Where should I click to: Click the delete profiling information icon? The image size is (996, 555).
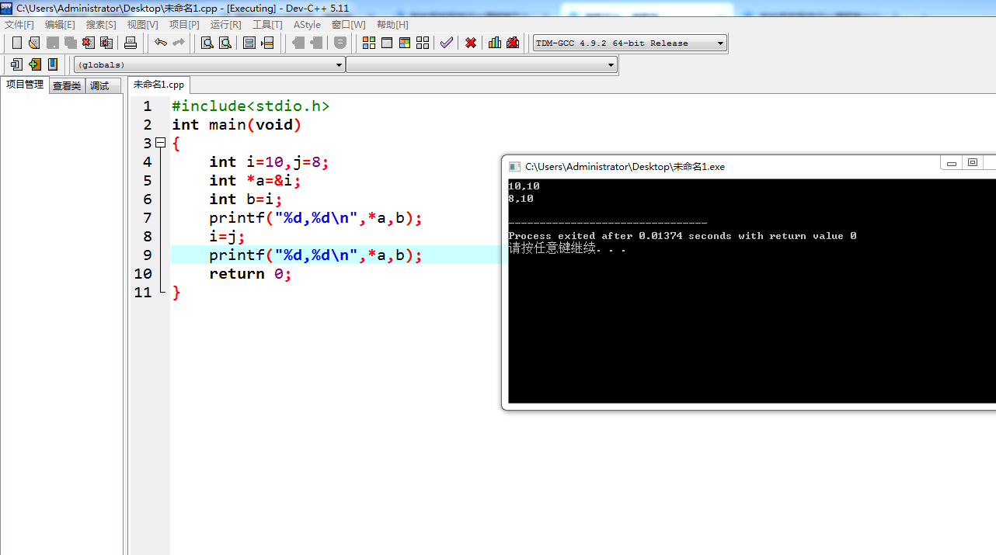(513, 43)
